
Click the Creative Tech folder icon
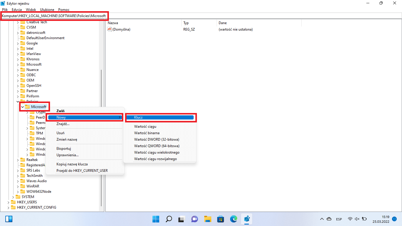coord(23,22)
